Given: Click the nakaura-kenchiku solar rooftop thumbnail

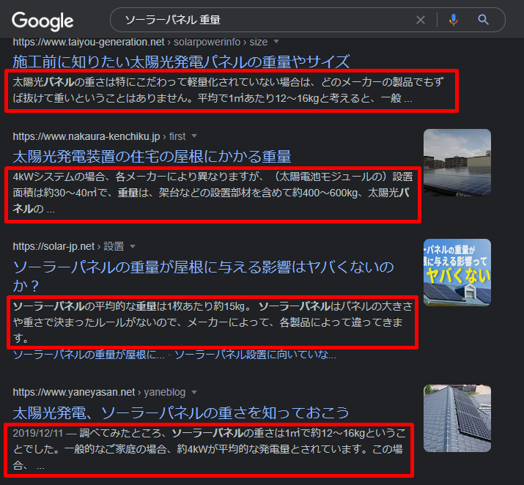Looking at the screenshot, I should 457,163.
